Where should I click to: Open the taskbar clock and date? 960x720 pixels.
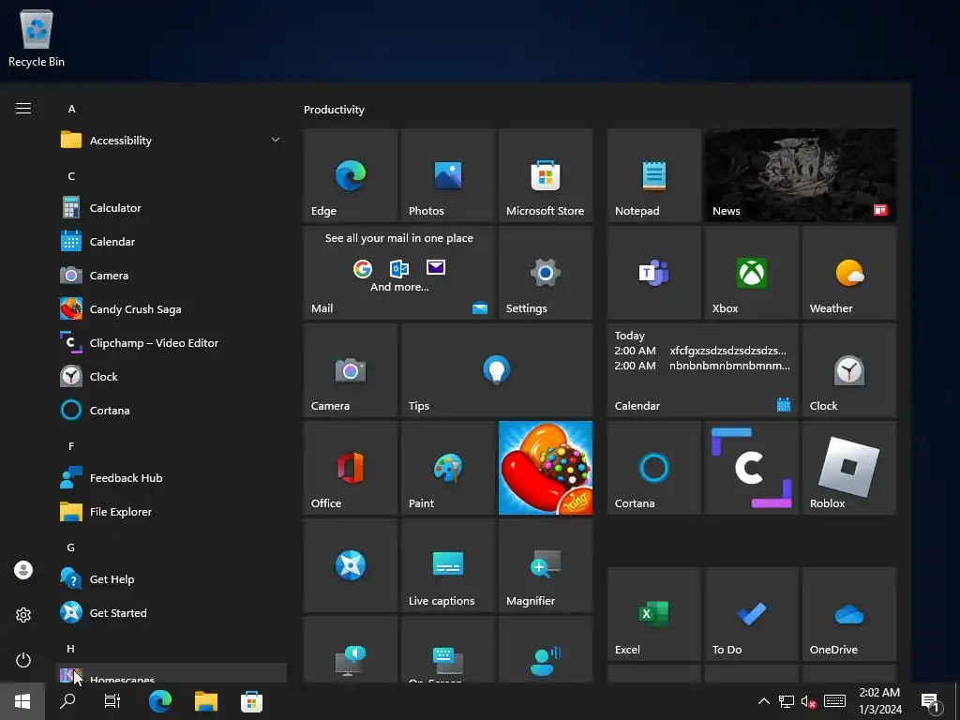coord(879,701)
